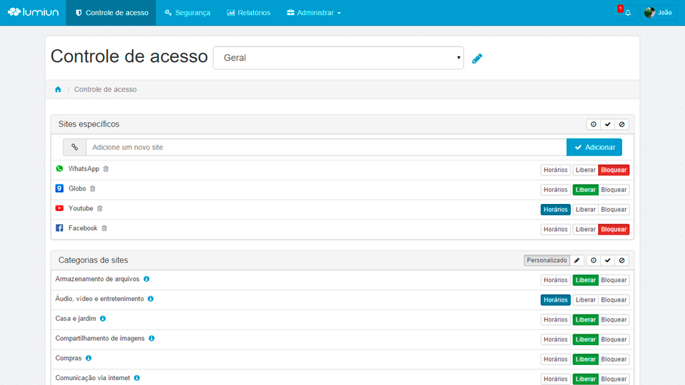Set Globo to Bloquear
The height and width of the screenshot is (385, 685).
coord(614,190)
